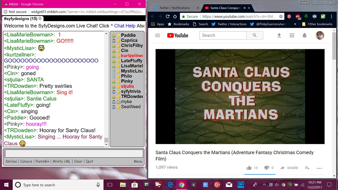
Task: Go to Chrome home page icon
Action: coord(175,16)
